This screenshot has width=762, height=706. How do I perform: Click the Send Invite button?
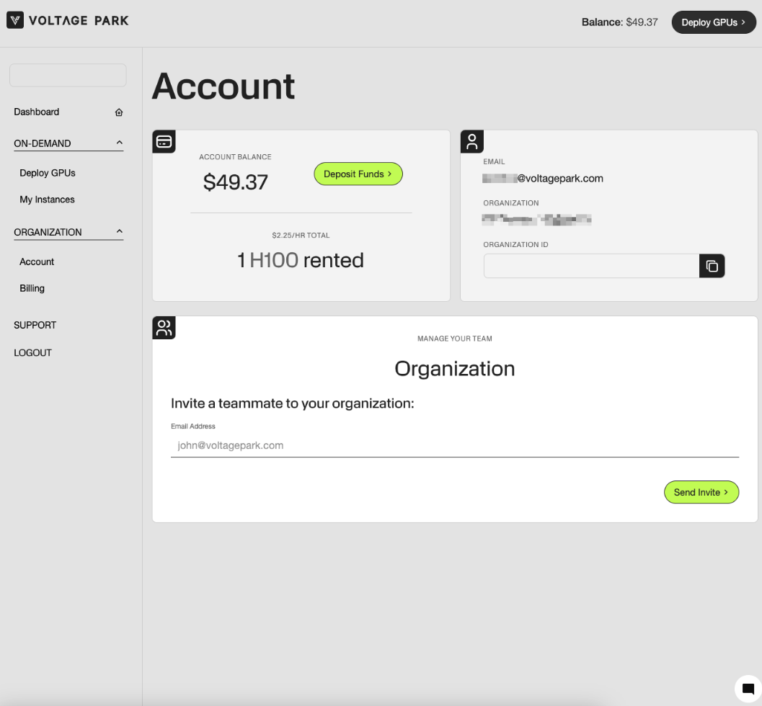pos(701,492)
